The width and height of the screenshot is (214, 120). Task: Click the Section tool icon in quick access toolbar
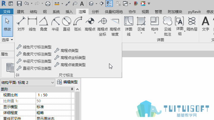(x=101, y=4)
